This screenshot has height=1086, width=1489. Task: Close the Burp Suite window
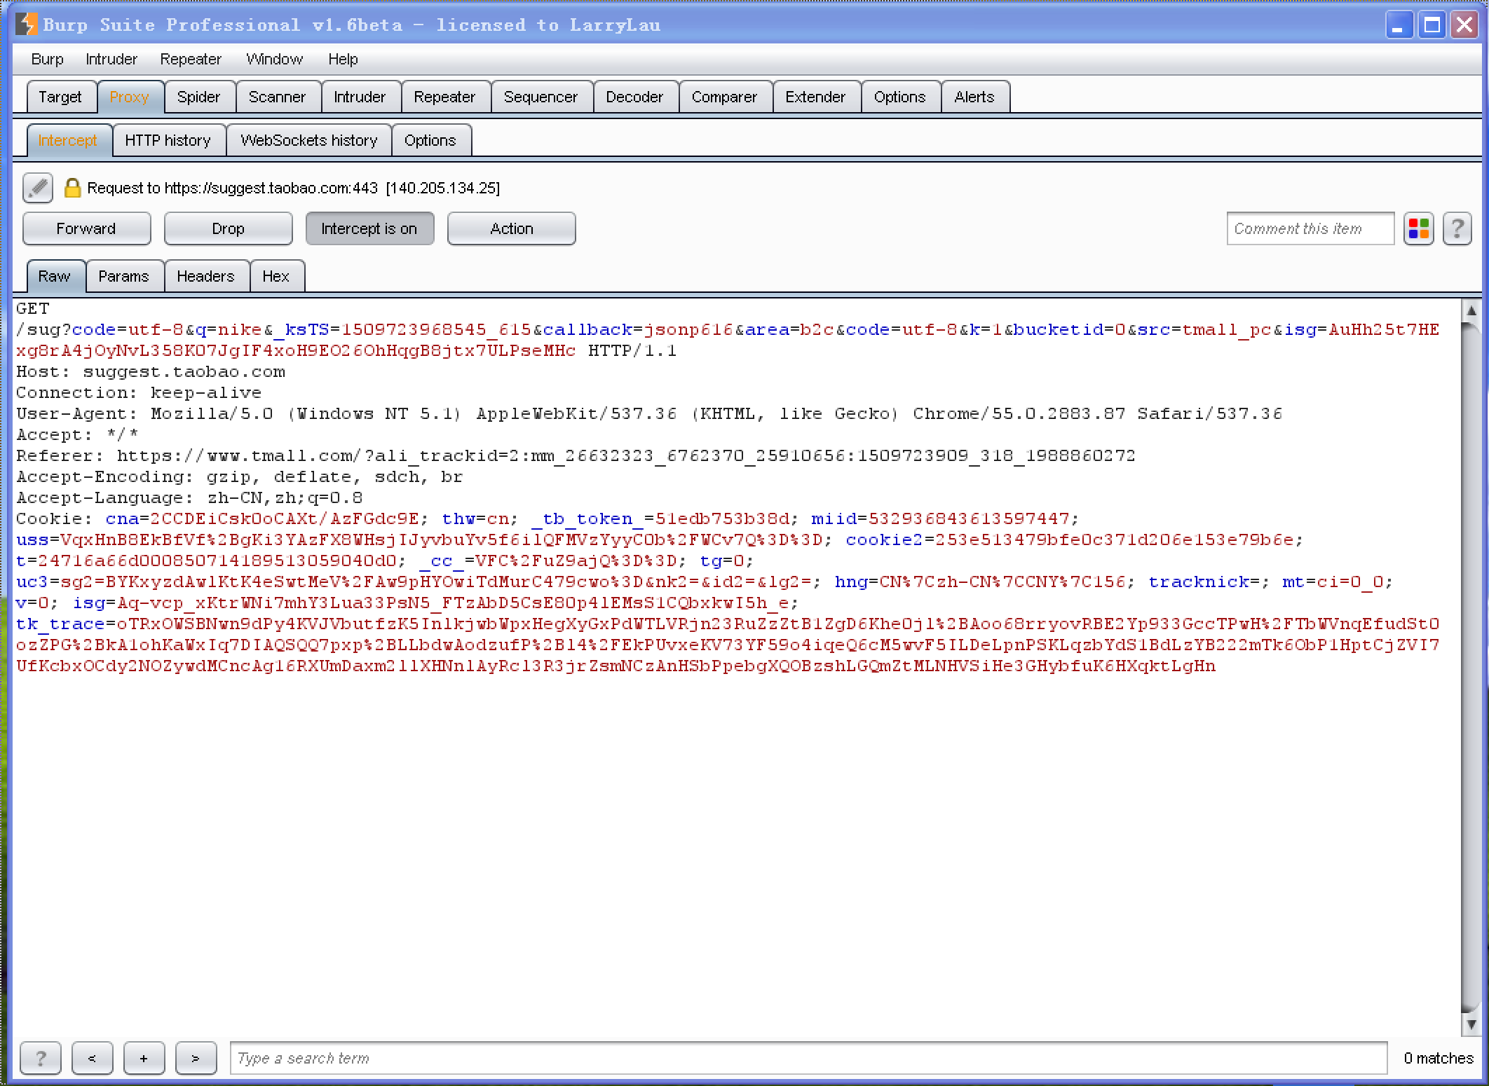[1464, 25]
